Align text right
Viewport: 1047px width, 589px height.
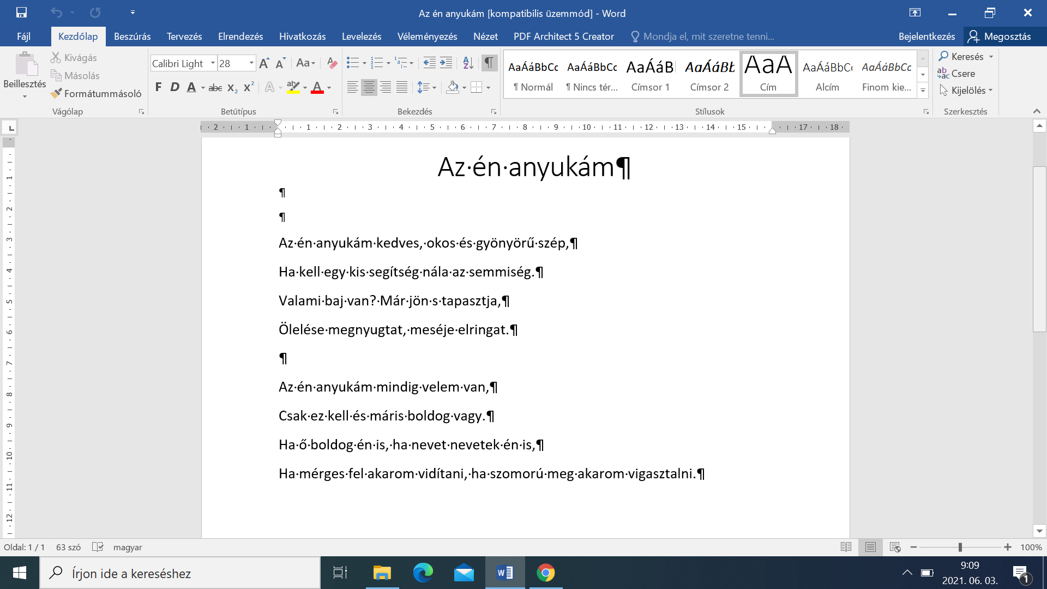click(x=386, y=87)
